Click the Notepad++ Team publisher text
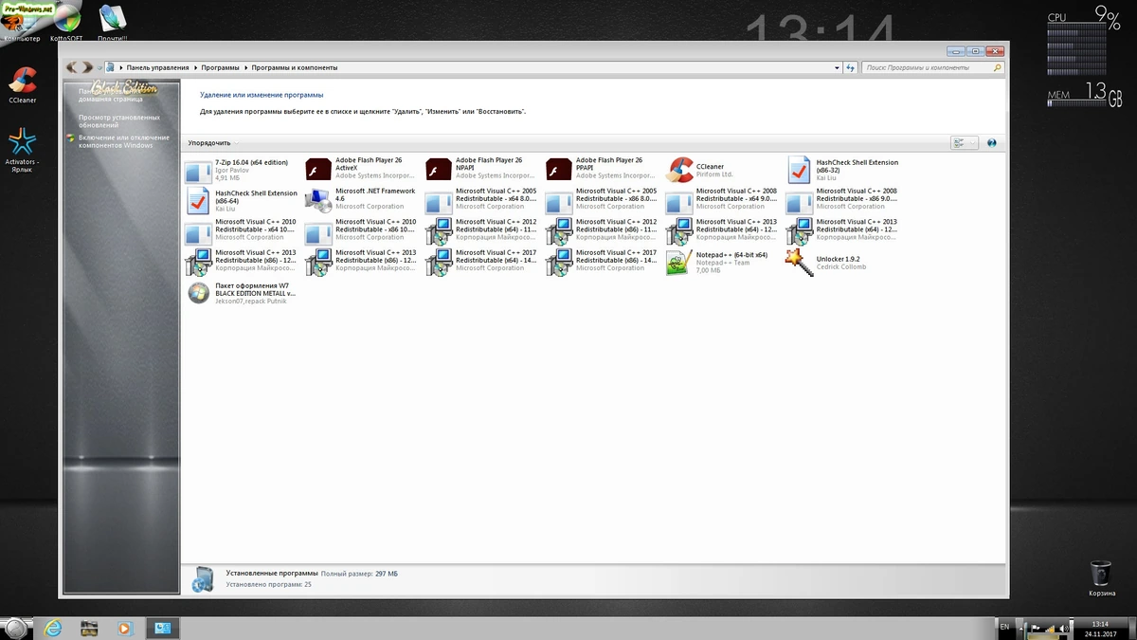 pos(723,263)
